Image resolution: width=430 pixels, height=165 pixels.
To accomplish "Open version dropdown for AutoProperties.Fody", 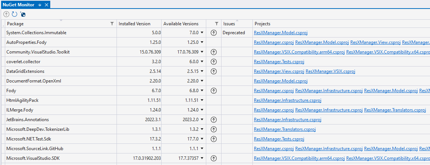I will (202, 42).
